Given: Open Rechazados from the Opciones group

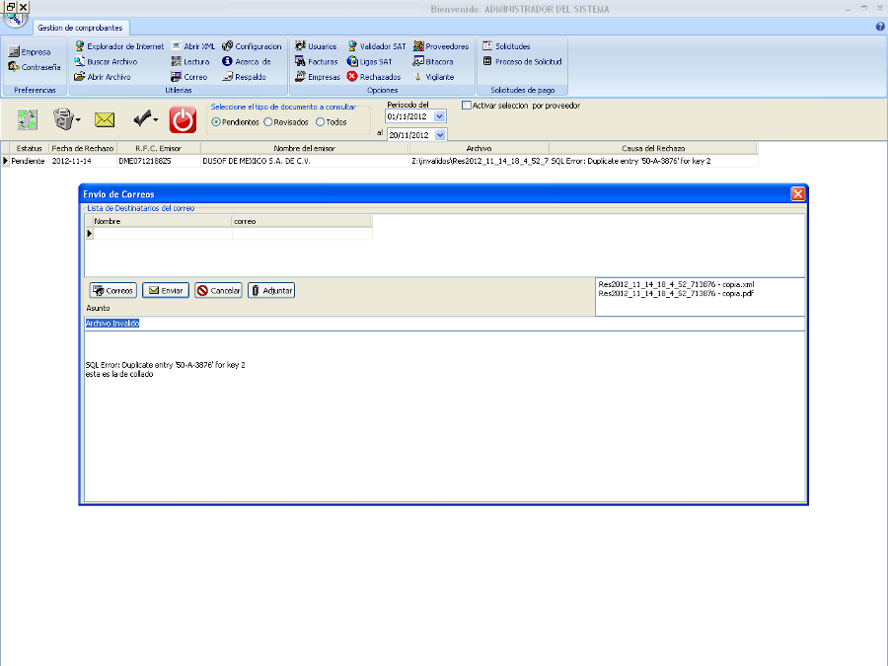Looking at the screenshot, I should coord(374,76).
